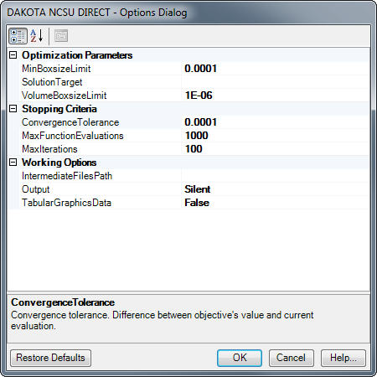The height and width of the screenshot is (377, 377).
Task: Switch to Categorized view icon
Action: [x=18, y=36]
